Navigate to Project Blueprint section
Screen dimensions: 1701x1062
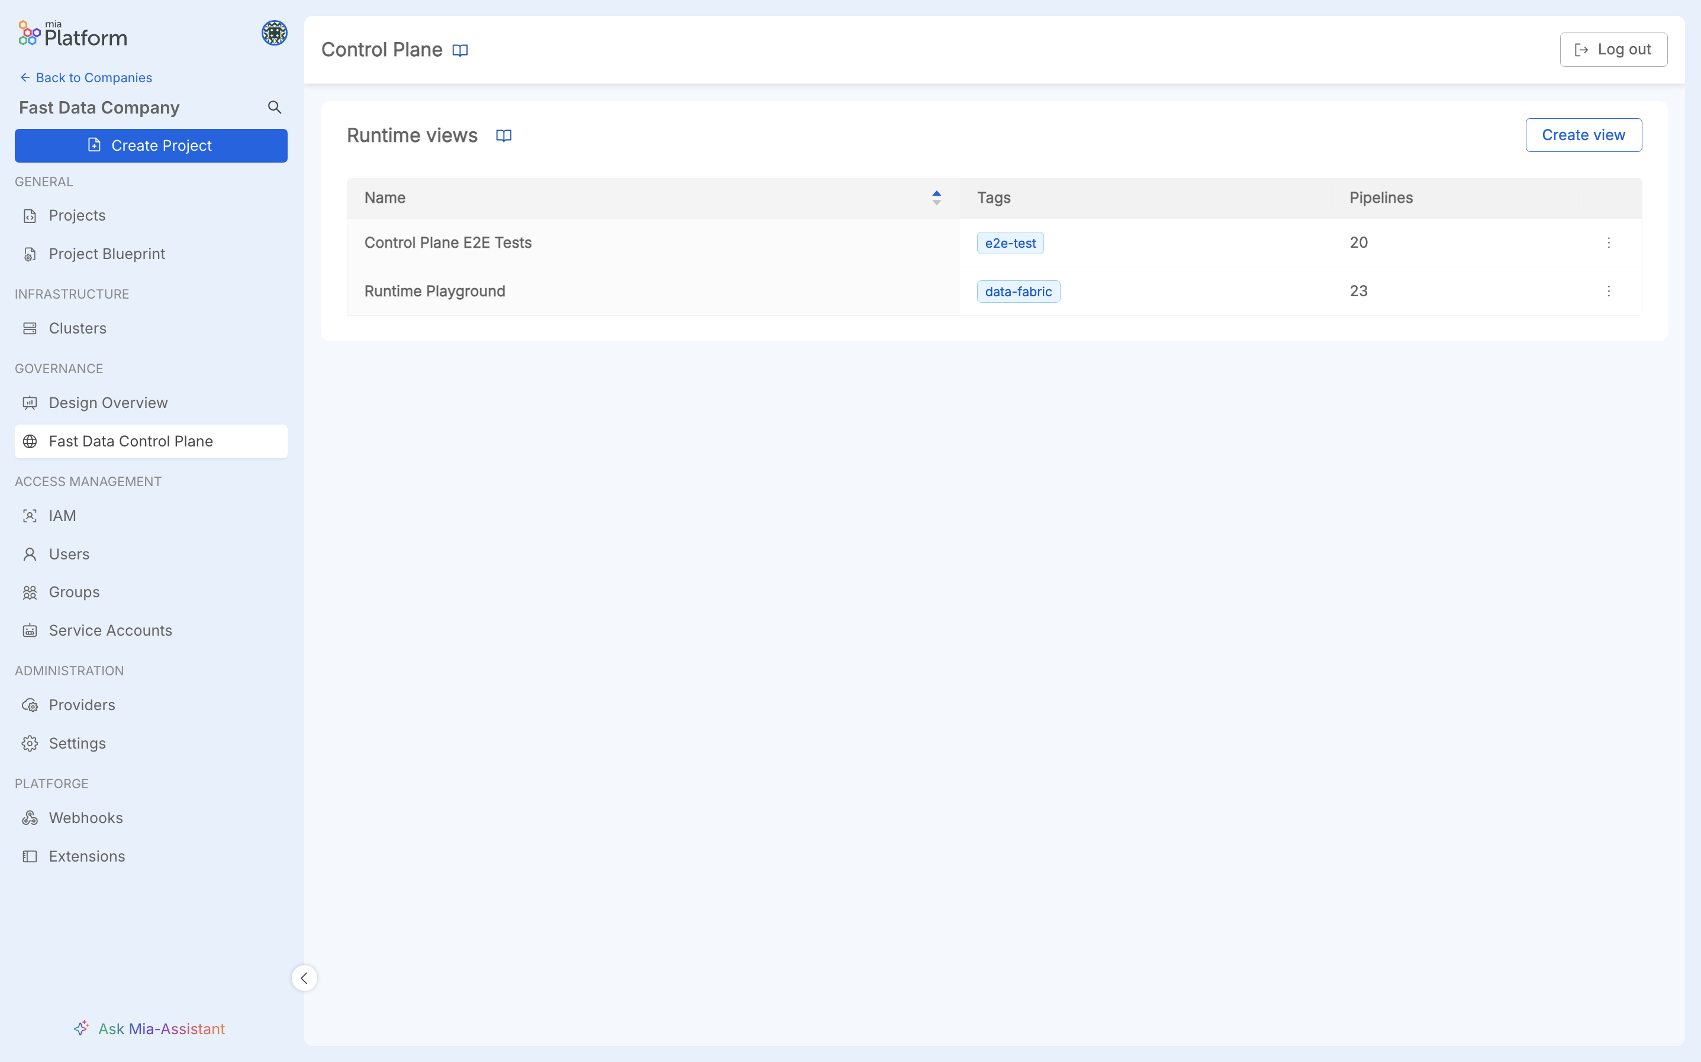click(107, 254)
